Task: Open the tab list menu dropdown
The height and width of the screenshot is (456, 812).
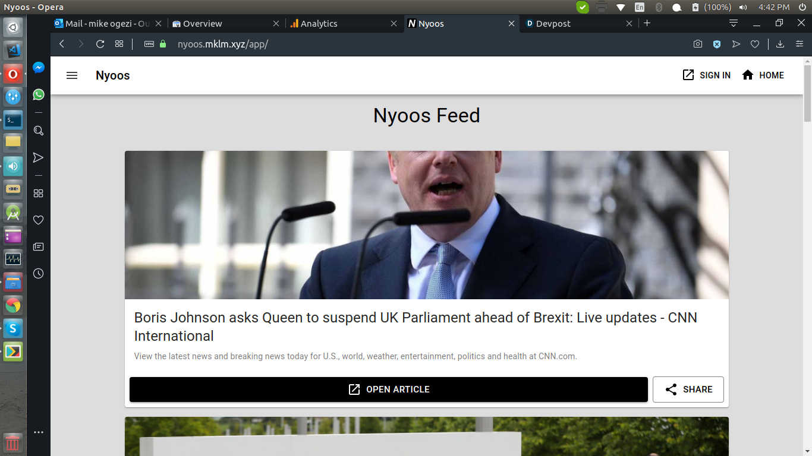Action: click(734, 23)
